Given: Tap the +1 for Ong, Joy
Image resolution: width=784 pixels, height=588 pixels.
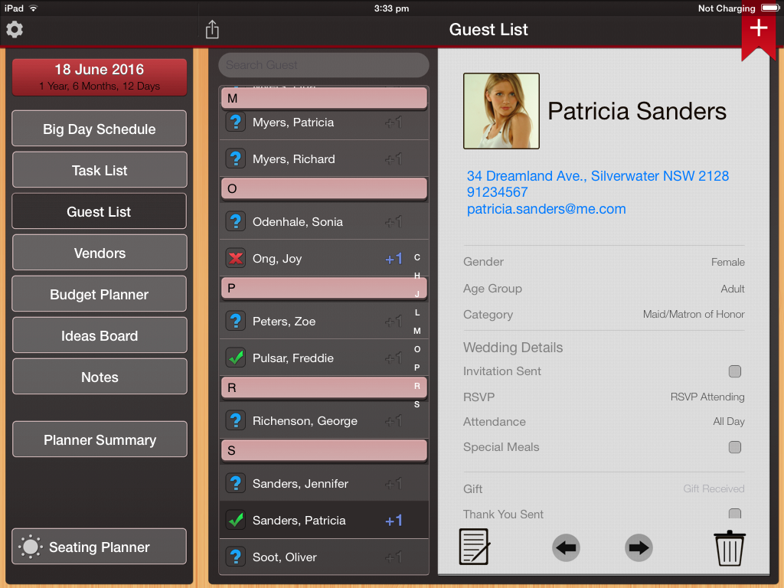Looking at the screenshot, I should [x=394, y=259].
